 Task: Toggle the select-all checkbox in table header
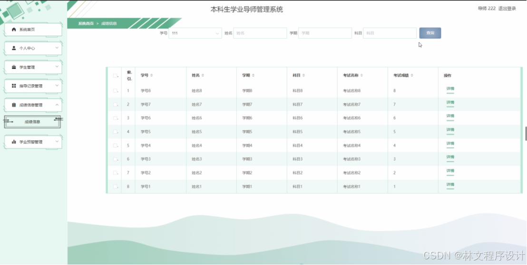pyautogui.click(x=115, y=76)
